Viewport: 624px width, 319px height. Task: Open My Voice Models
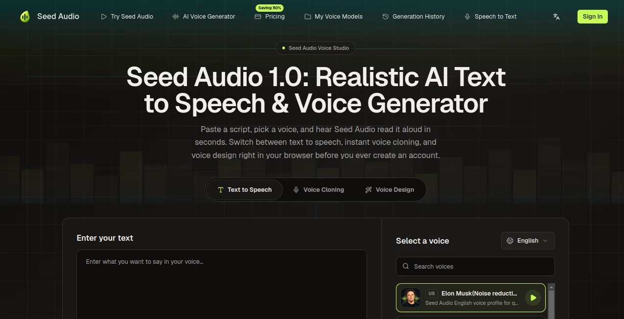pos(333,17)
